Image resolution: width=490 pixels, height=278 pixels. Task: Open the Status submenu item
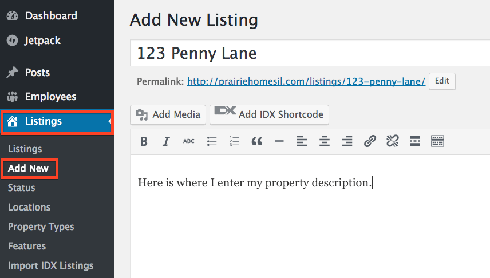pyautogui.click(x=22, y=188)
